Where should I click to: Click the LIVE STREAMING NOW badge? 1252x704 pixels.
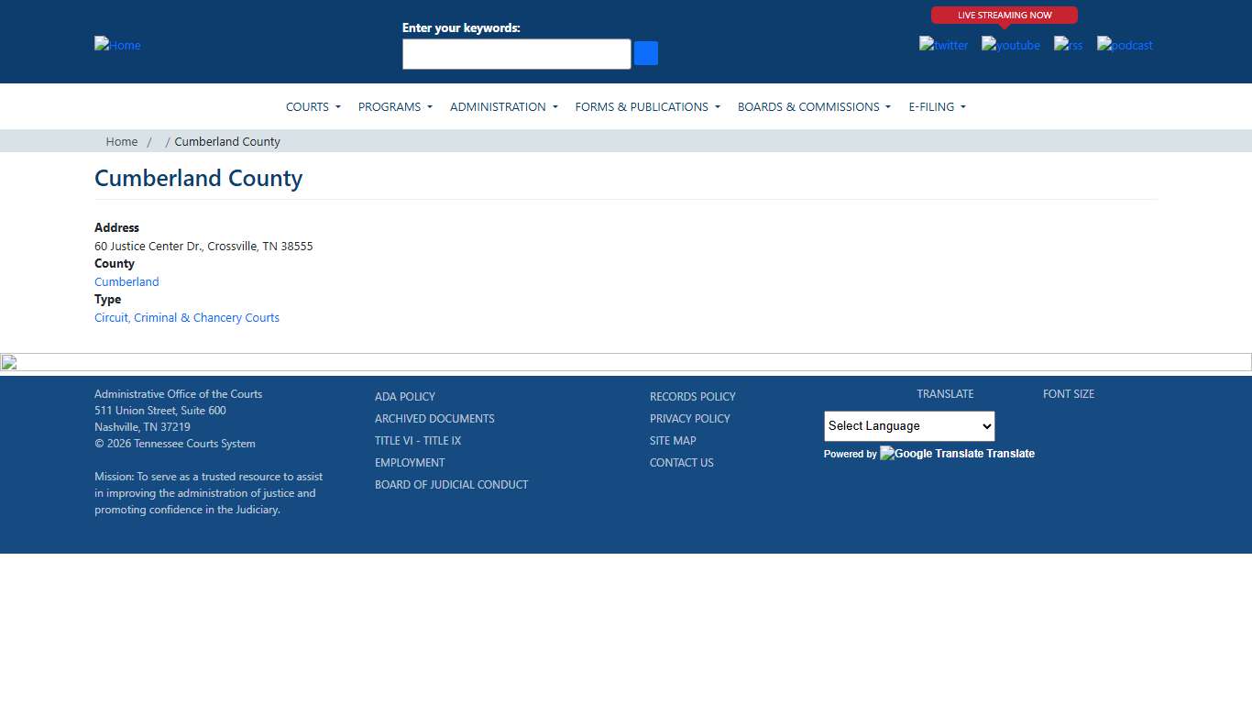[1005, 15]
